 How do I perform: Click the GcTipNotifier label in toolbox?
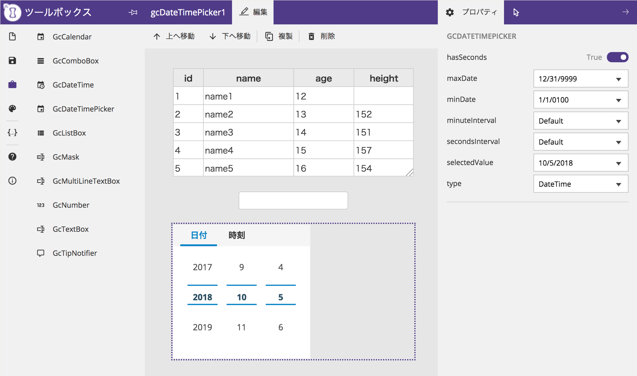[x=75, y=253]
